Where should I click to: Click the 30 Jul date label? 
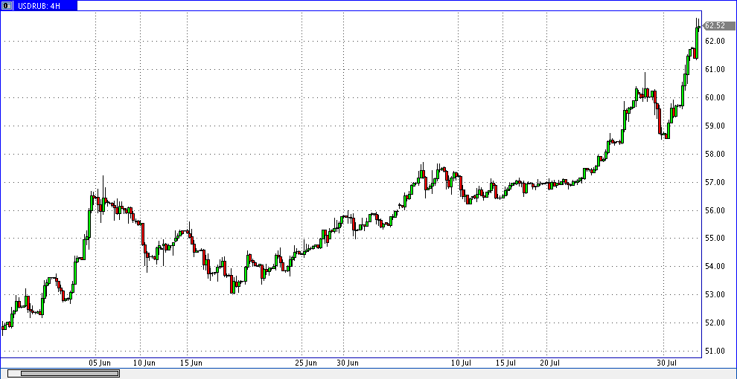(x=668, y=363)
